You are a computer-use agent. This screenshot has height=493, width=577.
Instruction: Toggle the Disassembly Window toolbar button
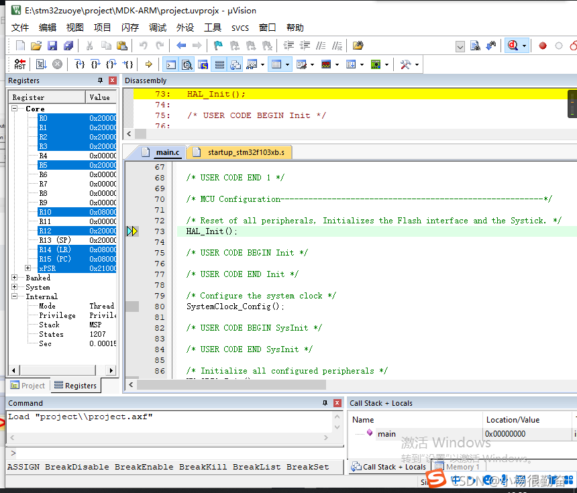(x=187, y=64)
